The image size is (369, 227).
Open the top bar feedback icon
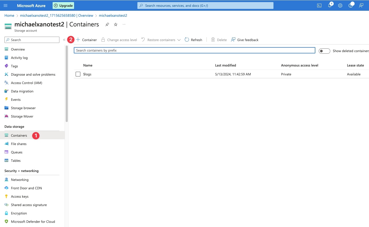coord(361,5)
